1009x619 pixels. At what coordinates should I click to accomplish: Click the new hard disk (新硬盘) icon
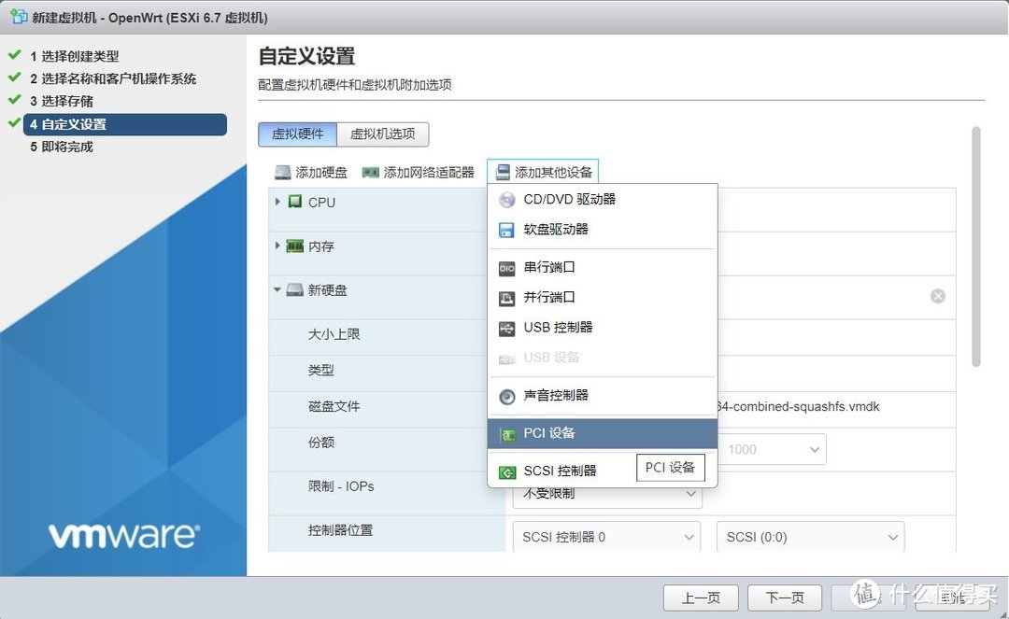point(294,290)
